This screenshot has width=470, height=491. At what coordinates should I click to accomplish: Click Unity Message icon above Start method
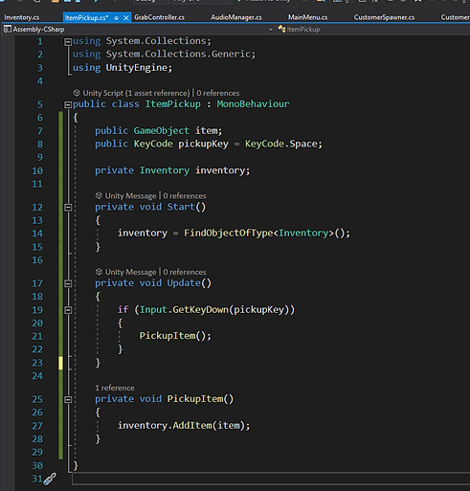pos(99,195)
